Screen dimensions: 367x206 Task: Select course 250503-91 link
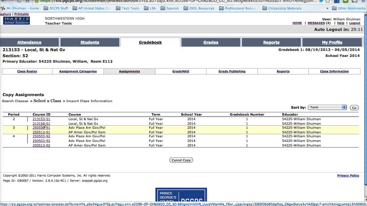pyautogui.click(x=41, y=128)
